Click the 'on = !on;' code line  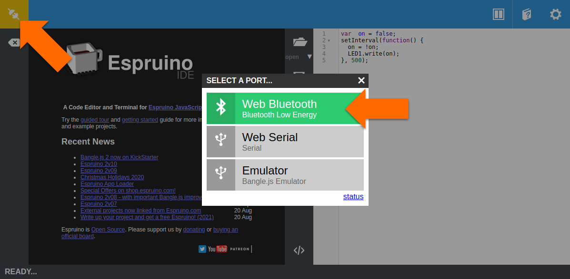point(363,47)
